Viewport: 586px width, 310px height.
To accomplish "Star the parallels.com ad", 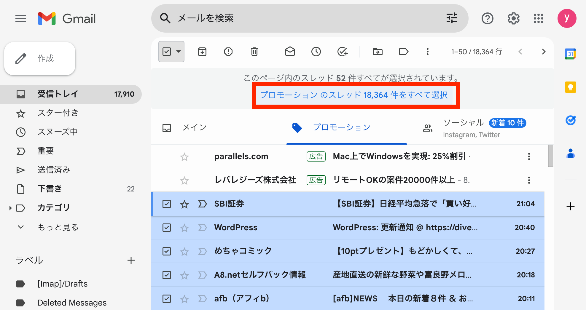I will pos(184,156).
